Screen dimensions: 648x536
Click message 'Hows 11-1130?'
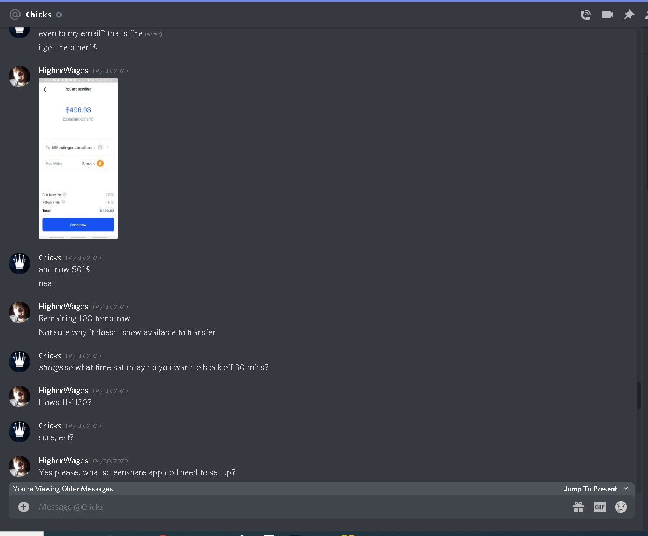(x=65, y=402)
